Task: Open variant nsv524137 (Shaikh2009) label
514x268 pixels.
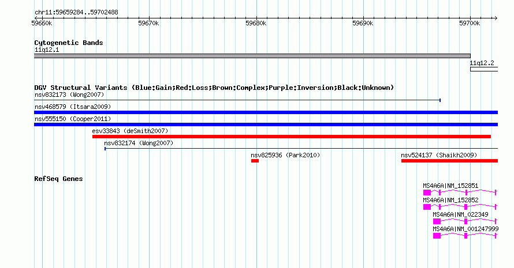Action: pos(439,155)
